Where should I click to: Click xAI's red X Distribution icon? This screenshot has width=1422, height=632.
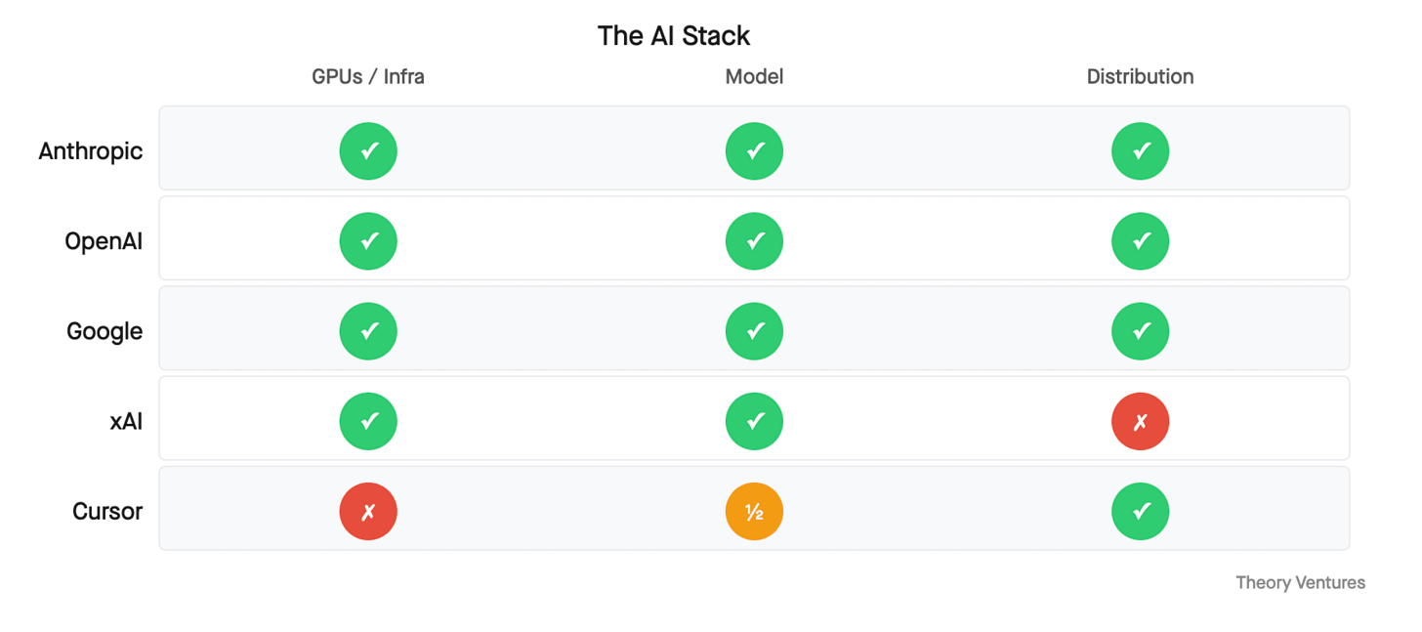point(1140,421)
